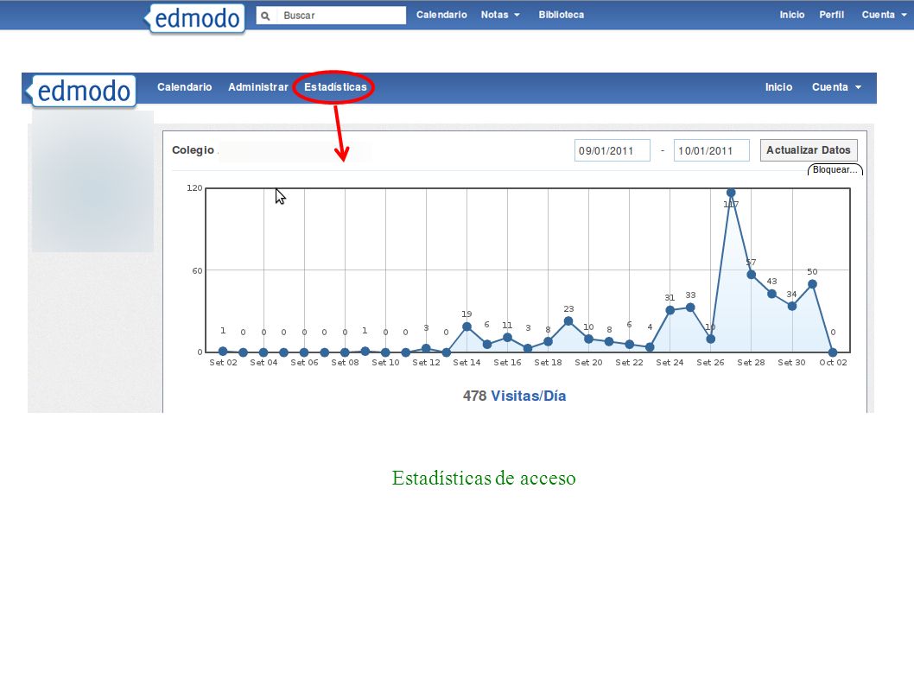Click the Set 14 axis label

(x=467, y=363)
